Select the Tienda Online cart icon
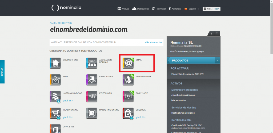 55,113
